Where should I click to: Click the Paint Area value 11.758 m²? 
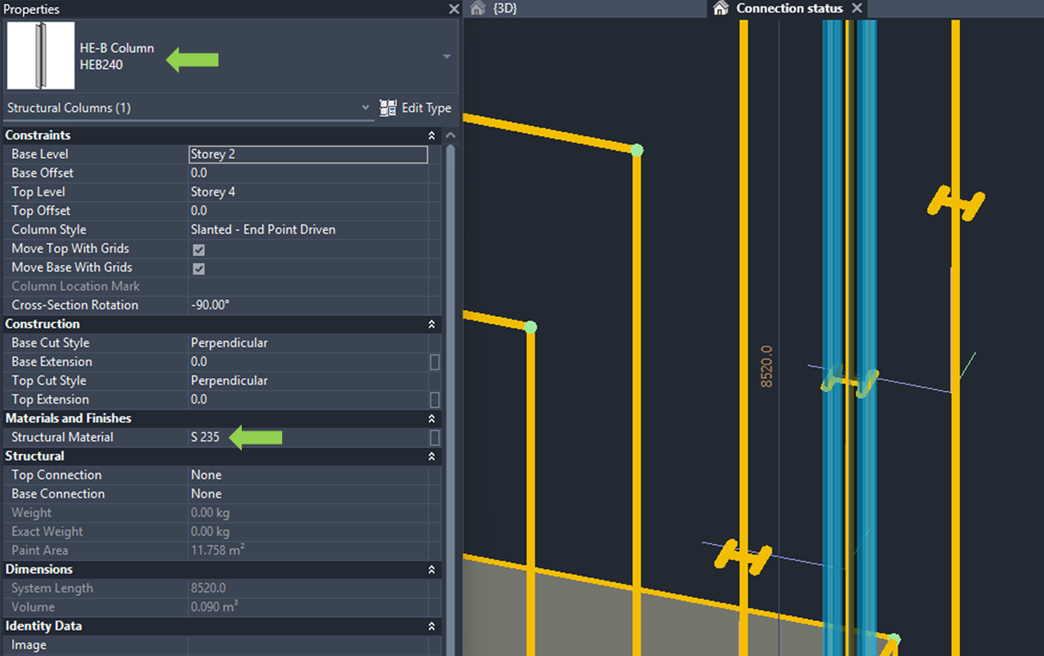[218, 550]
